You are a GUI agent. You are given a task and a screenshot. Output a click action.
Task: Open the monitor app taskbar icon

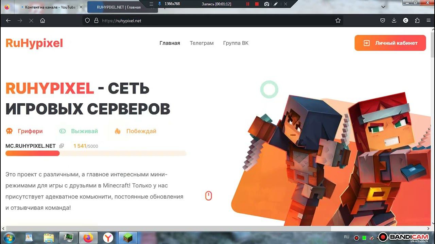(x=68, y=238)
